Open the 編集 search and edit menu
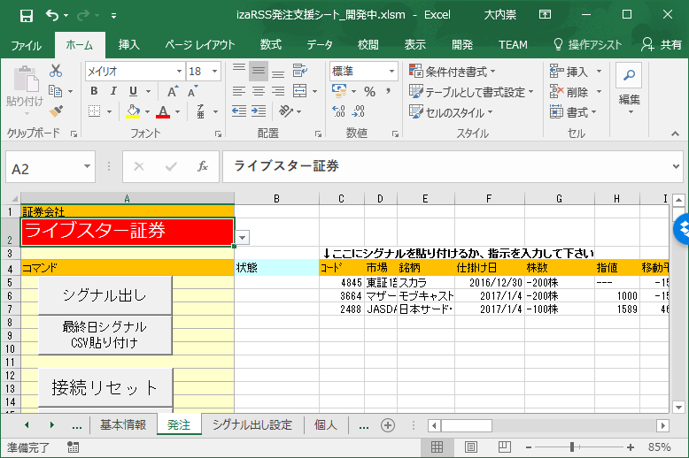The width and height of the screenshot is (689, 458). click(x=630, y=88)
